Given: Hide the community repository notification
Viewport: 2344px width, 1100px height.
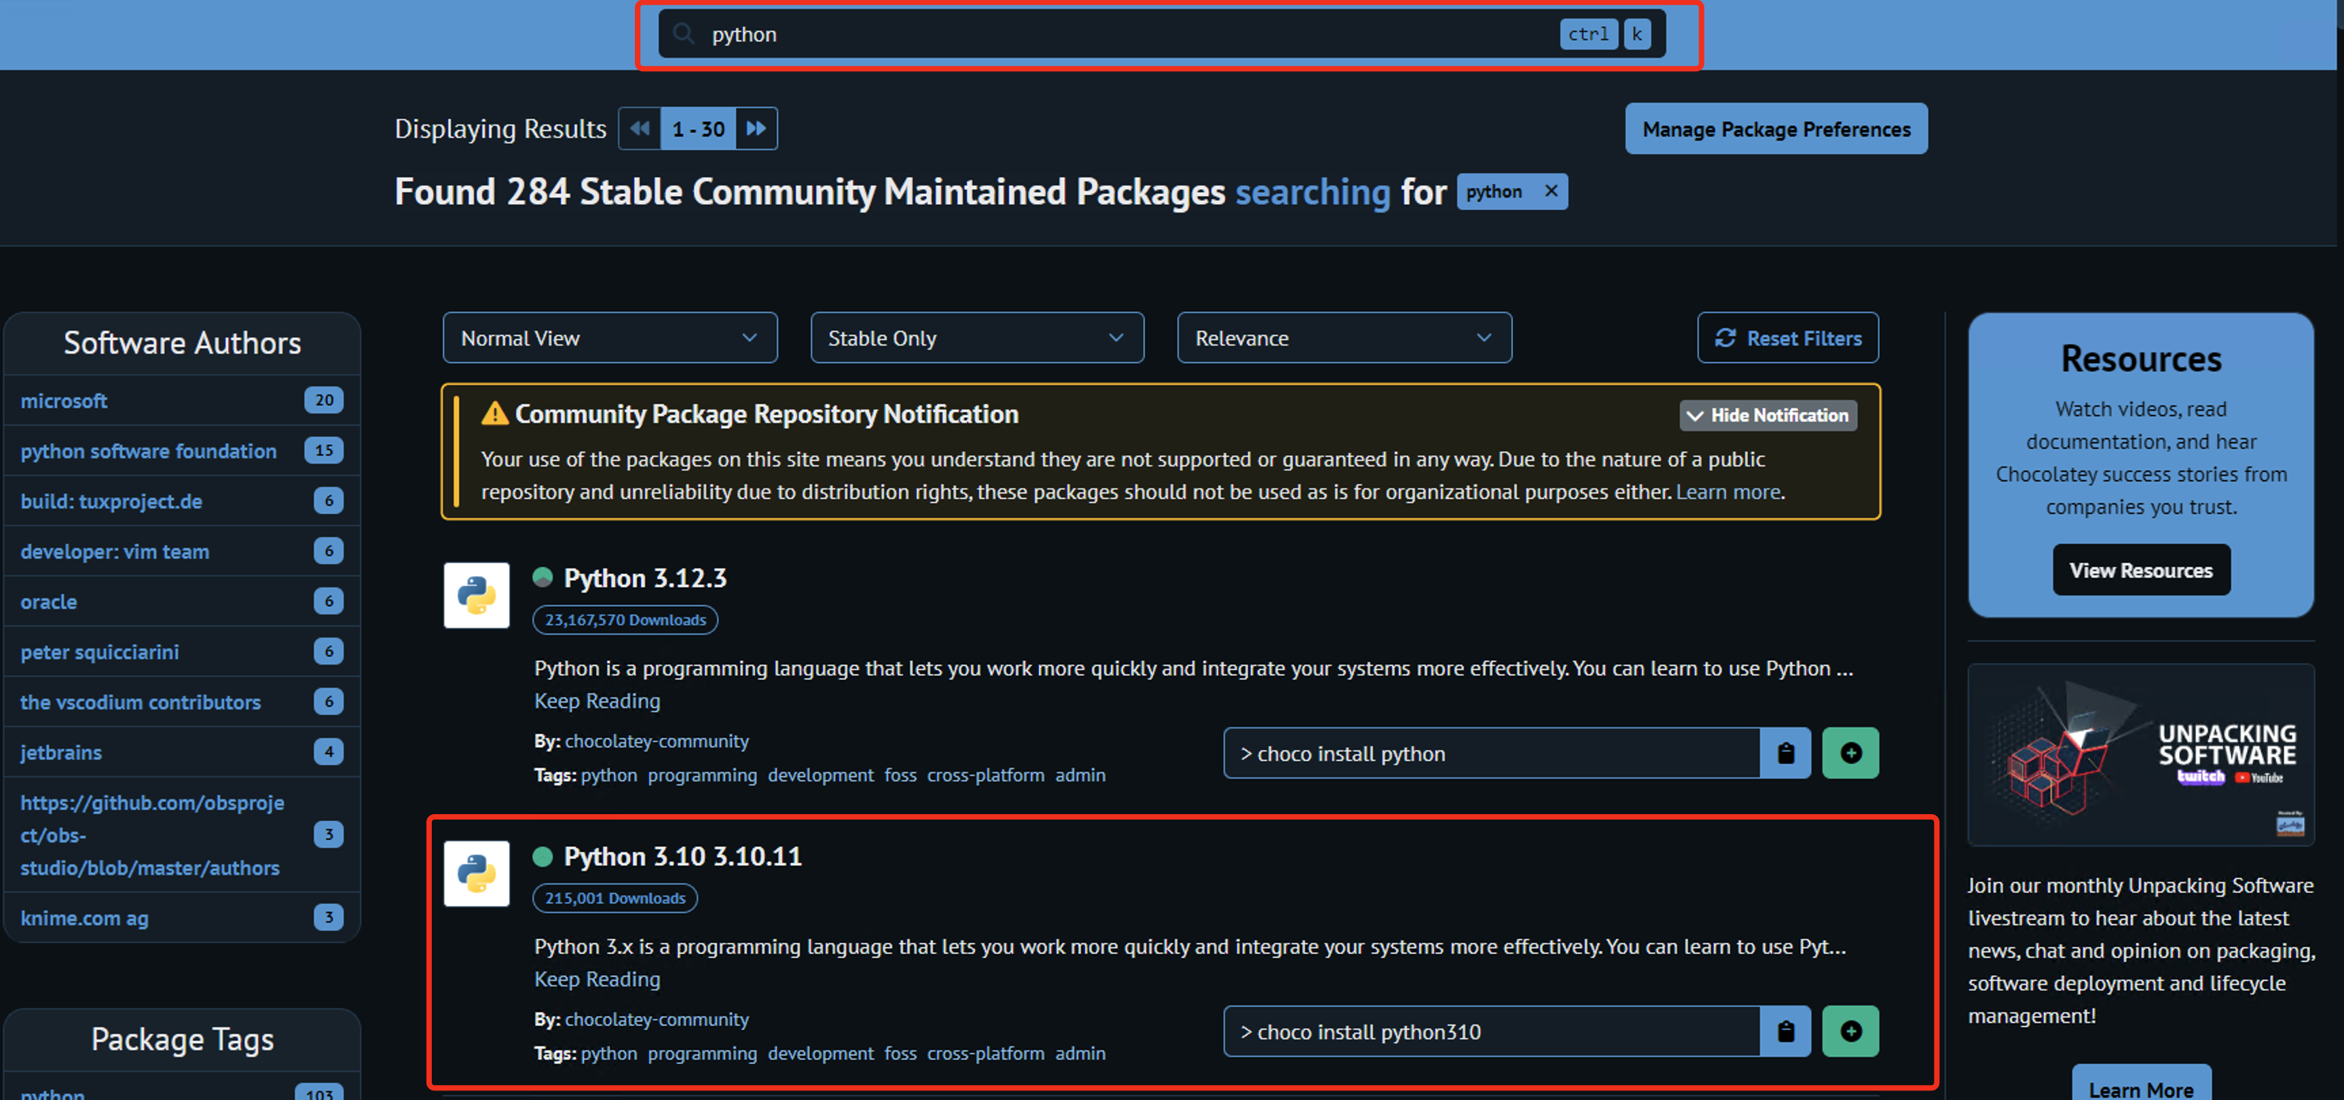Looking at the screenshot, I should coord(1767,415).
